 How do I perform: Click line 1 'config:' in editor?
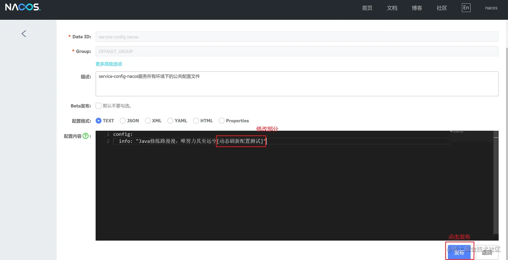(x=123, y=134)
